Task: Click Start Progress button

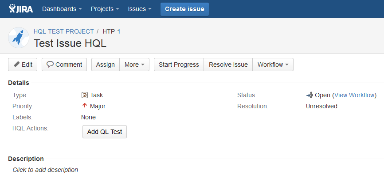Action: coord(179,65)
